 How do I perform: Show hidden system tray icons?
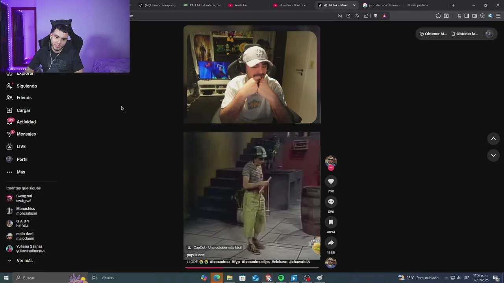[447, 278]
